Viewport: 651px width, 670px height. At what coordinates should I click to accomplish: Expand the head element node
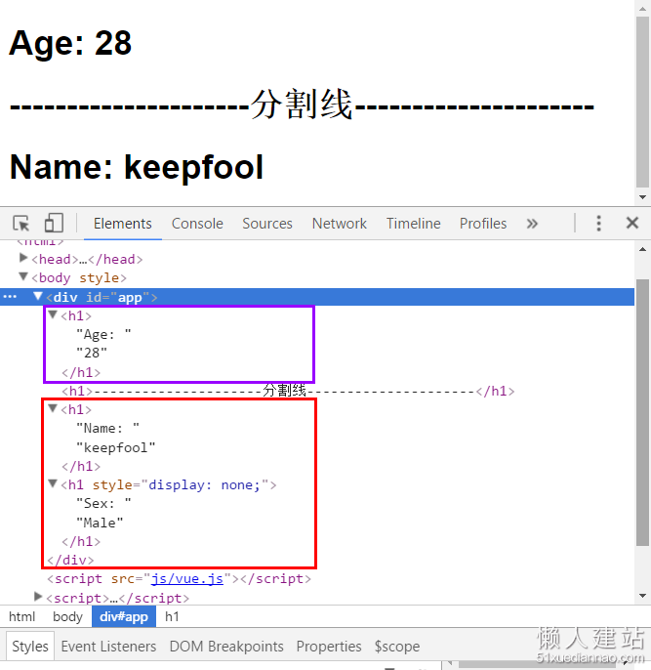click(x=23, y=258)
